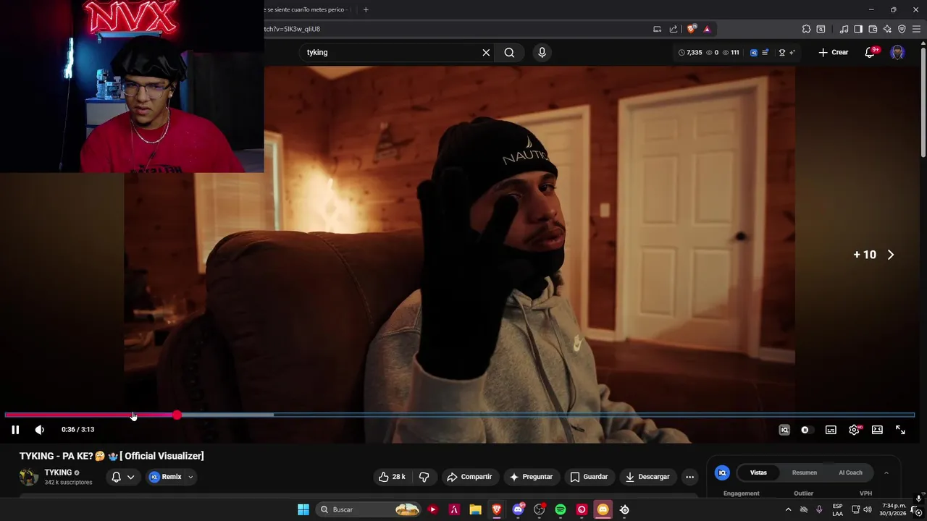Click the browser address bar URL
Screen dimensions: 927x521
[x=293, y=29]
